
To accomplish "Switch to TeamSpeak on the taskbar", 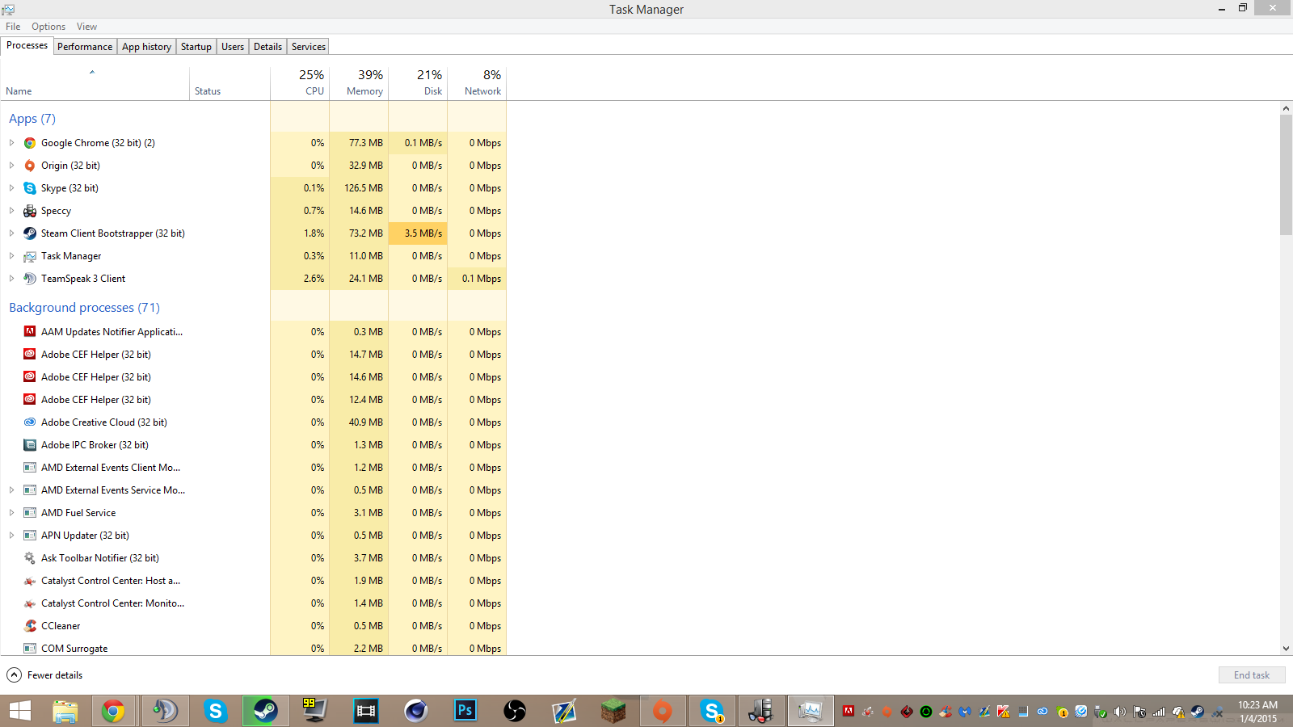I will (165, 711).
